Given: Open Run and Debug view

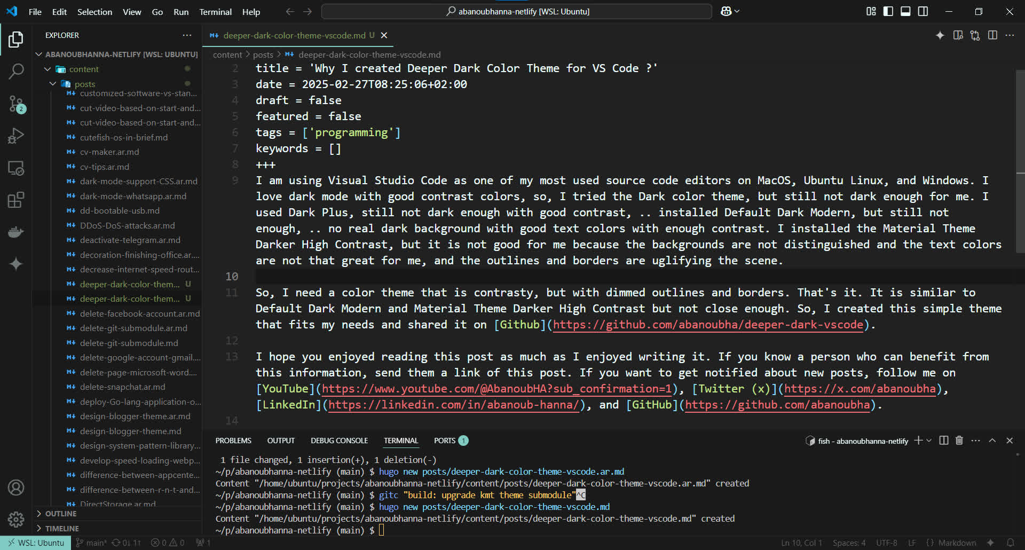Looking at the screenshot, I should [16, 136].
